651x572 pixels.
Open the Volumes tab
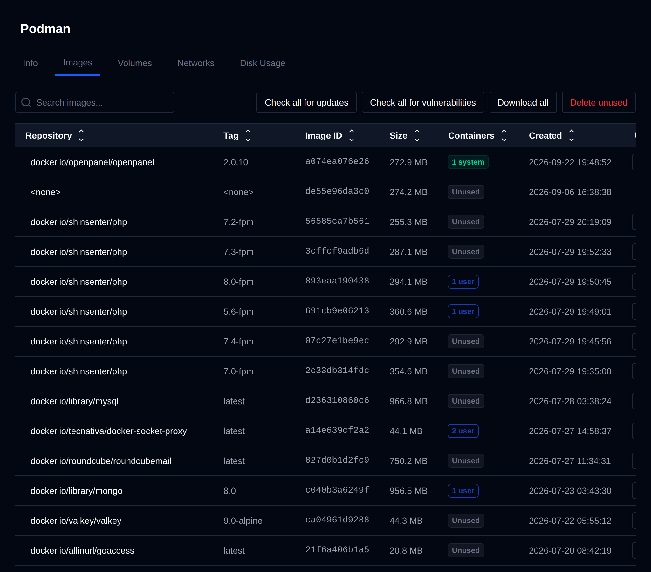point(135,63)
